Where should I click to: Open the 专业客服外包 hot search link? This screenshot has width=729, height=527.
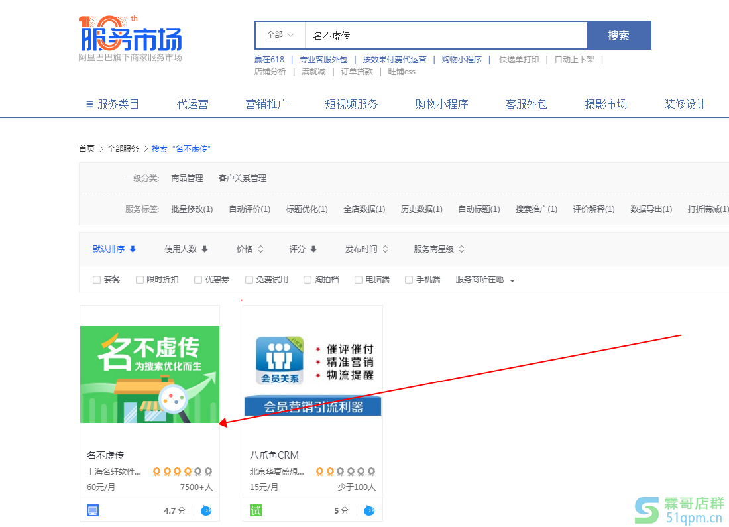(323, 60)
